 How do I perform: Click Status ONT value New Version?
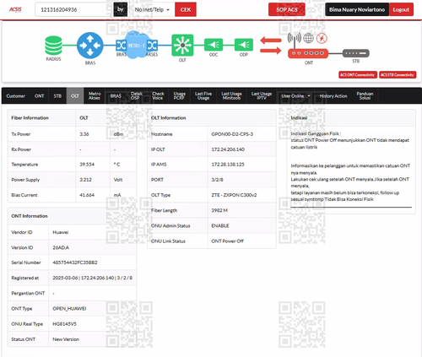(66, 339)
